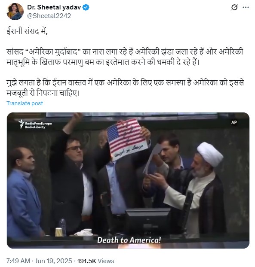Click the second paragraph of the post
Image resolution: width=255 pixels, height=267 pixels.
click(125, 57)
